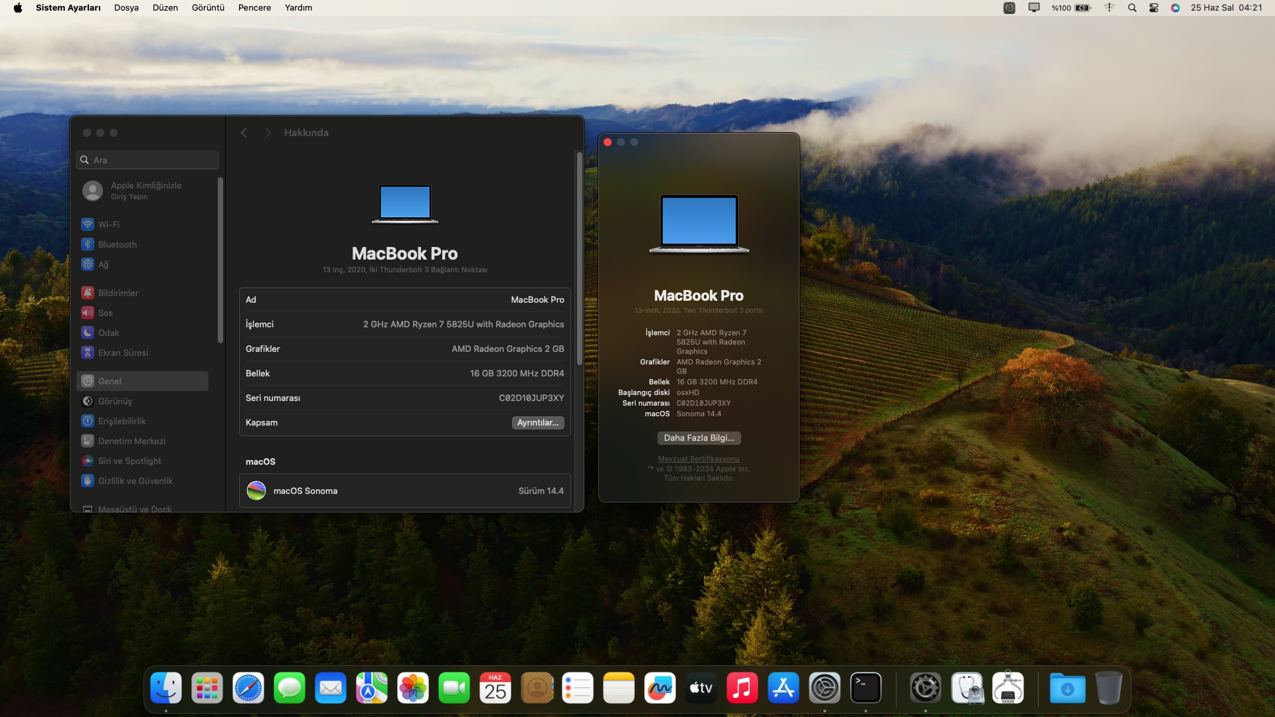Image resolution: width=1275 pixels, height=717 pixels.
Task: Select Ekran Süresi sidebar item
Action: pyautogui.click(x=123, y=353)
